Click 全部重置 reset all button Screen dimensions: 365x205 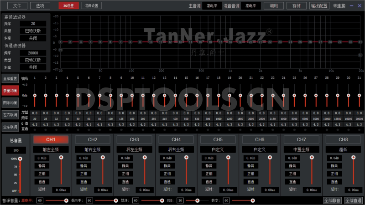click(10, 78)
